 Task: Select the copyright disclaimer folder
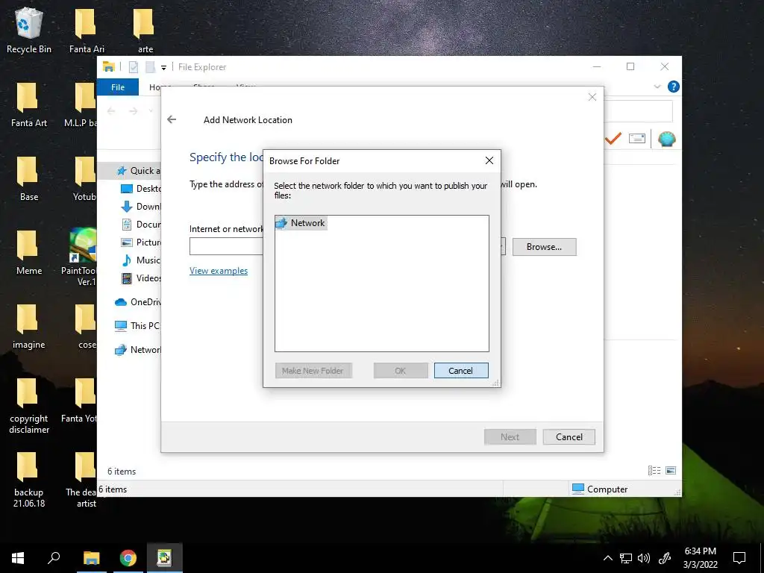click(29, 405)
